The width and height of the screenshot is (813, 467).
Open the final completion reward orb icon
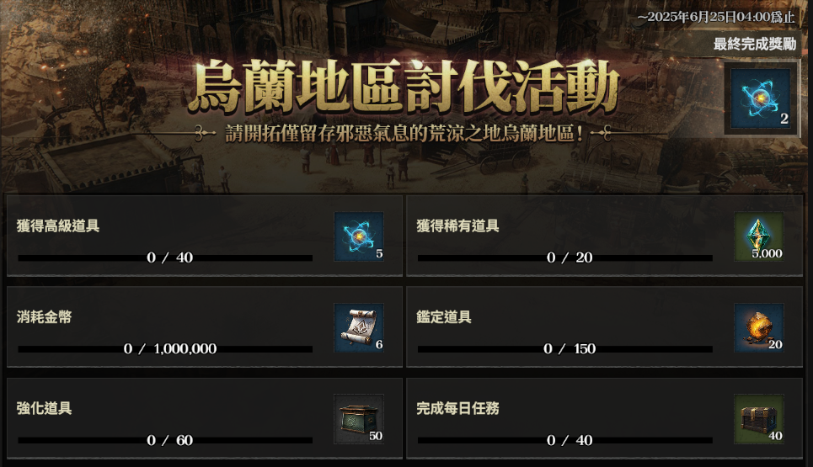coord(760,98)
